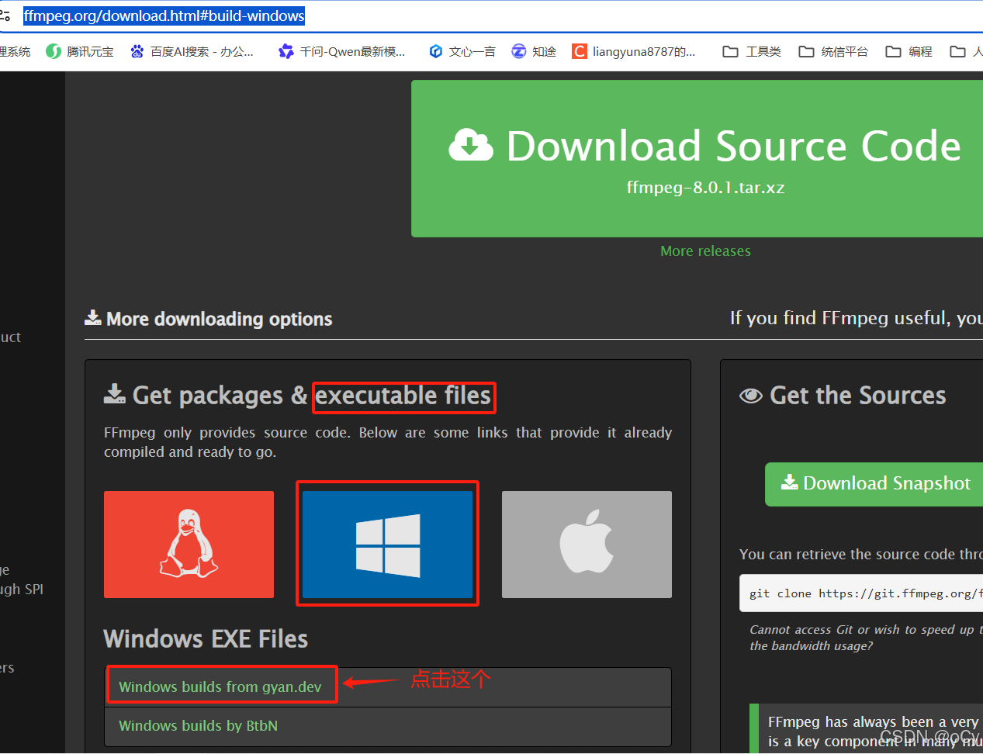Screen dimensions: 983x754
Task: Open the liangyuna8787 CSDN bookmark
Action: [634, 52]
